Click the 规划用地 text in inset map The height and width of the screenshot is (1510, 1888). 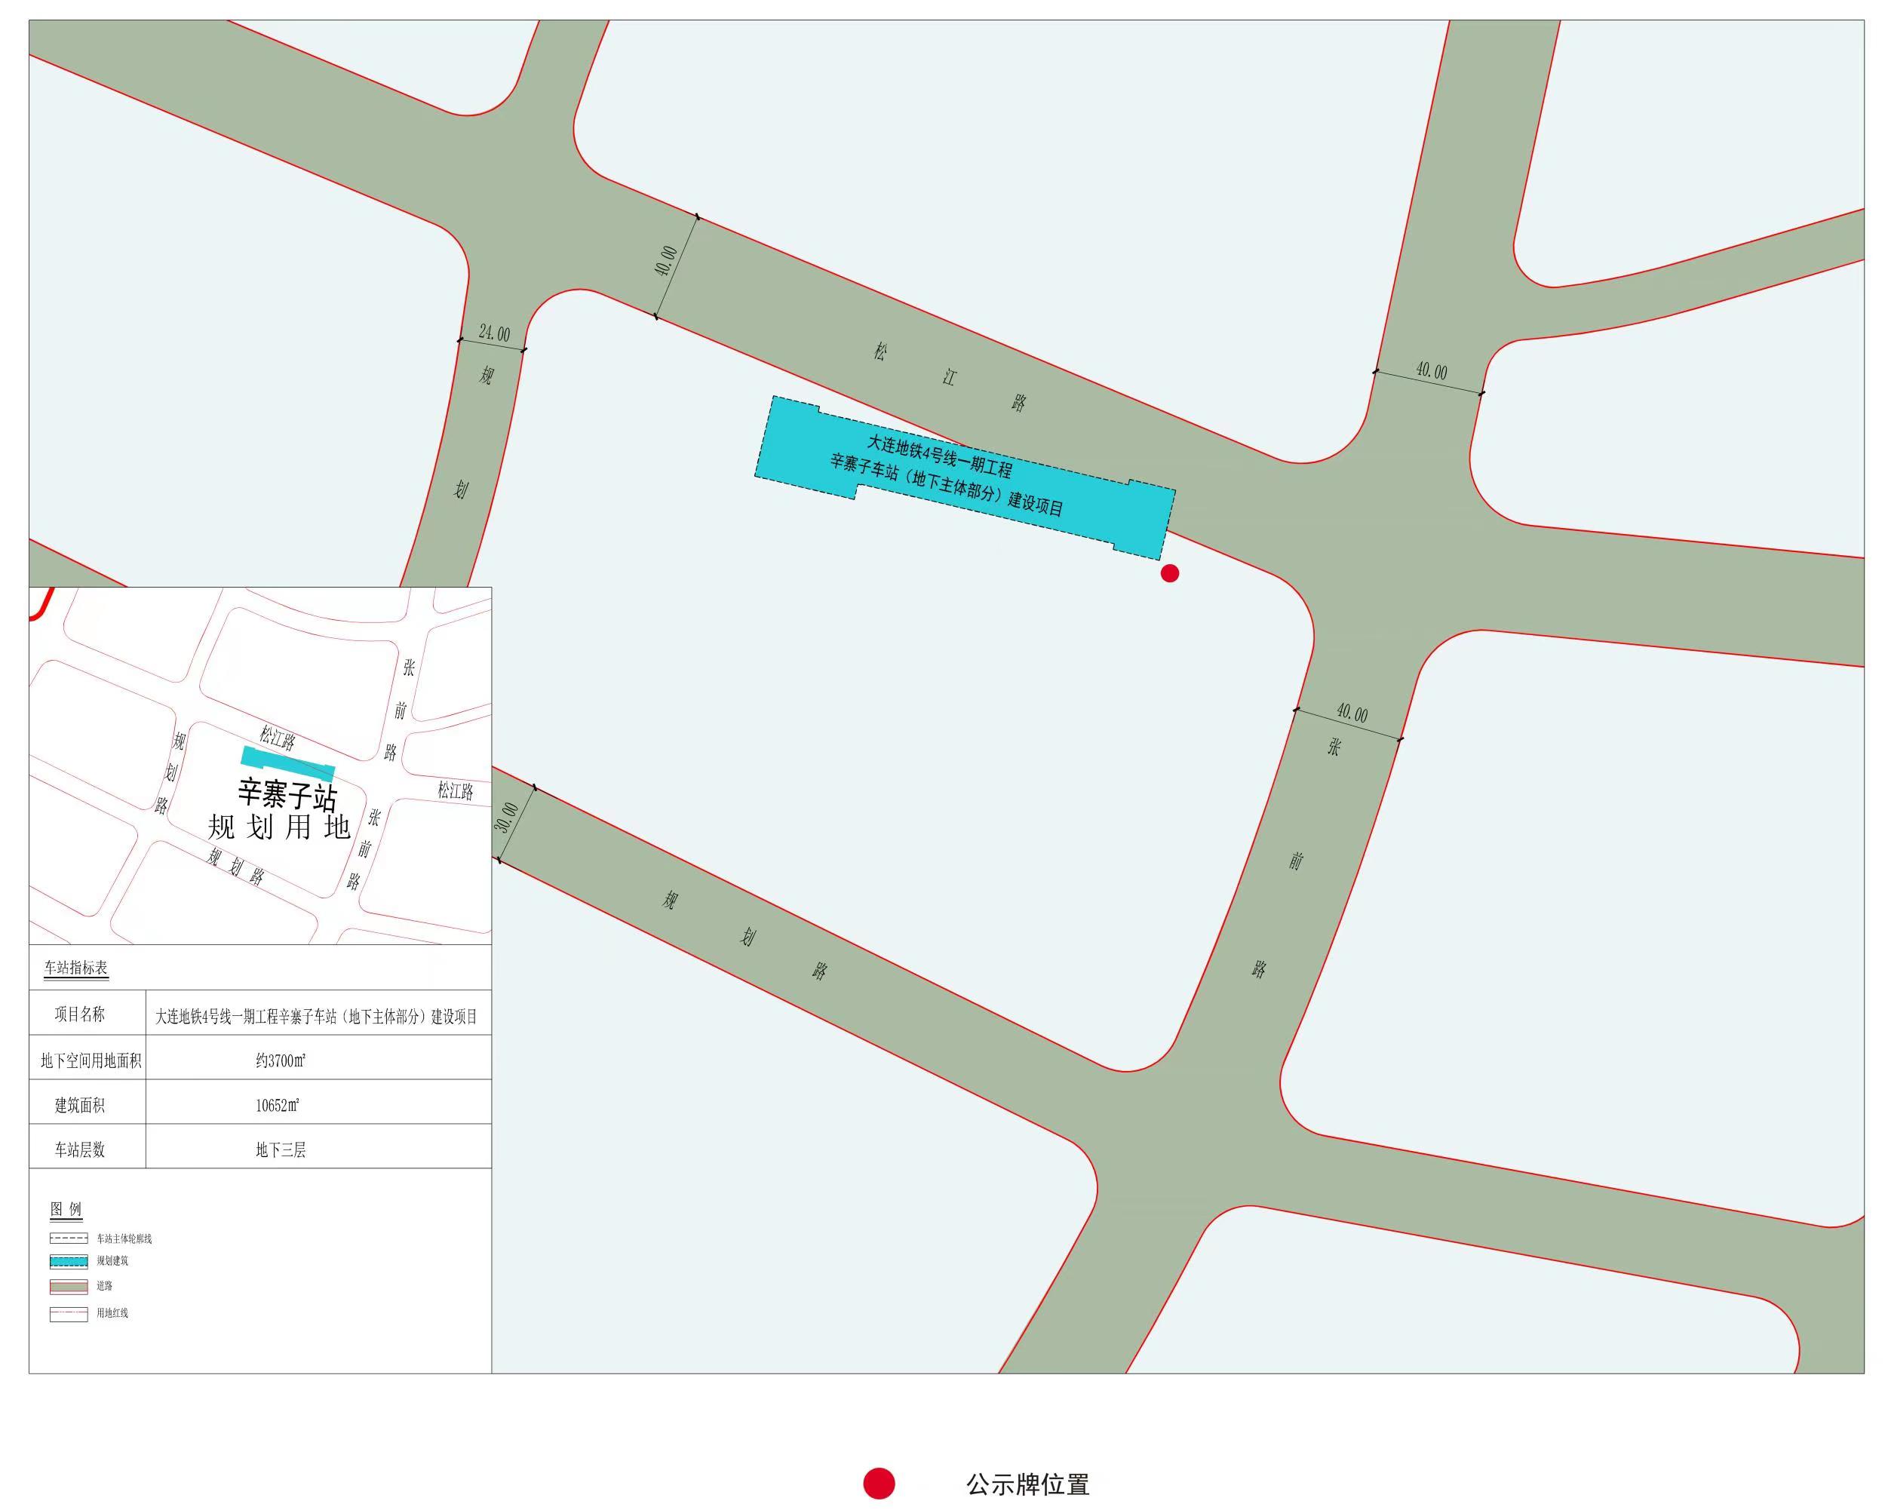coord(278,827)
